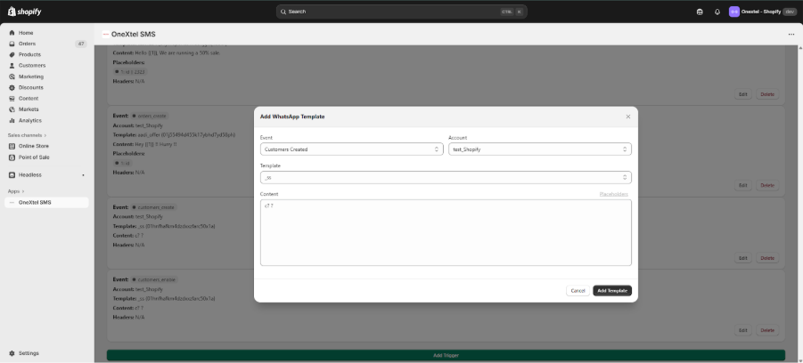This screenshot has height=363, width=803.
Task: Open the Template dropdown
Action: (446, 177)
